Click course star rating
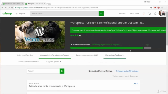Screen dimensions: 168x94 pos(76,36)
